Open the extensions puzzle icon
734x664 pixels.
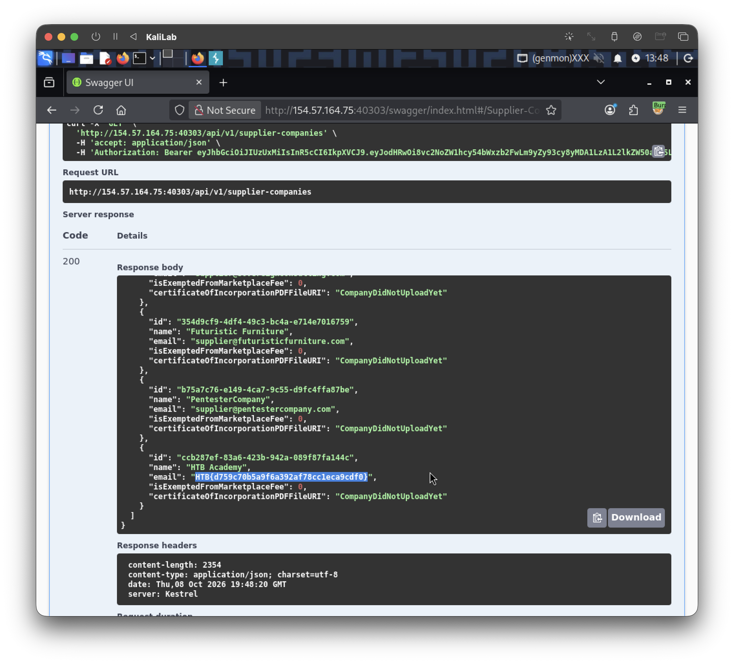coord(634,110)
